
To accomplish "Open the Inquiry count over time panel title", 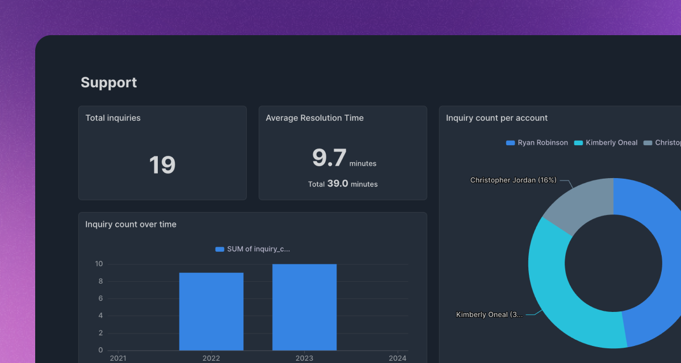I will coord(131,224).
